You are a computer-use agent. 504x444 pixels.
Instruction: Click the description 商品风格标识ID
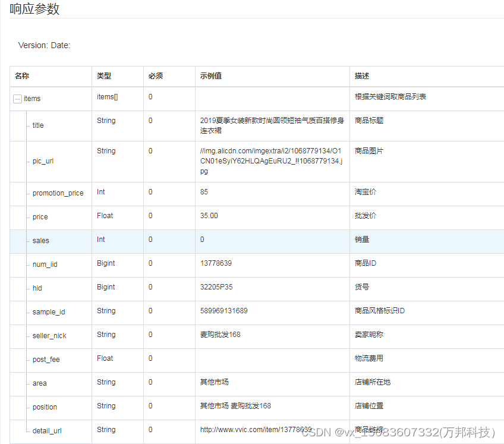point(380,311)
